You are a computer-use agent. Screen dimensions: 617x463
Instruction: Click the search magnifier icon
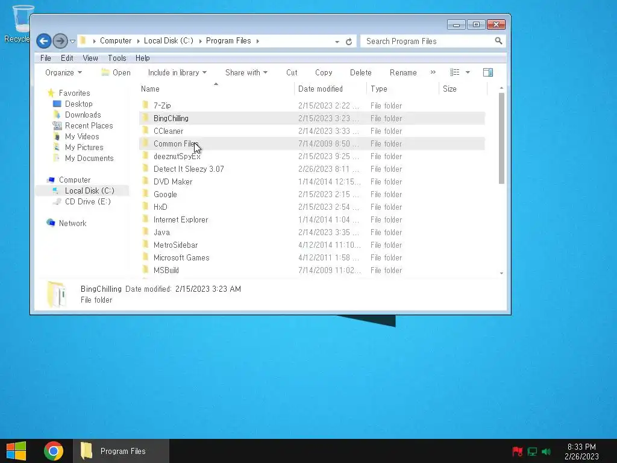(x=498, y=41)
